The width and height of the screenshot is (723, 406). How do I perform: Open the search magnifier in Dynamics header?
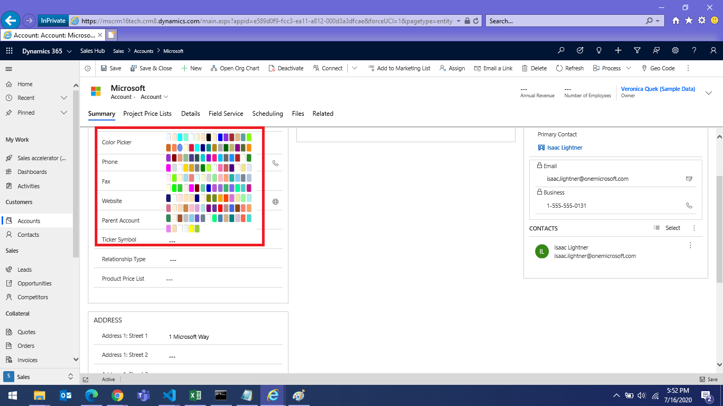[561, 51]
